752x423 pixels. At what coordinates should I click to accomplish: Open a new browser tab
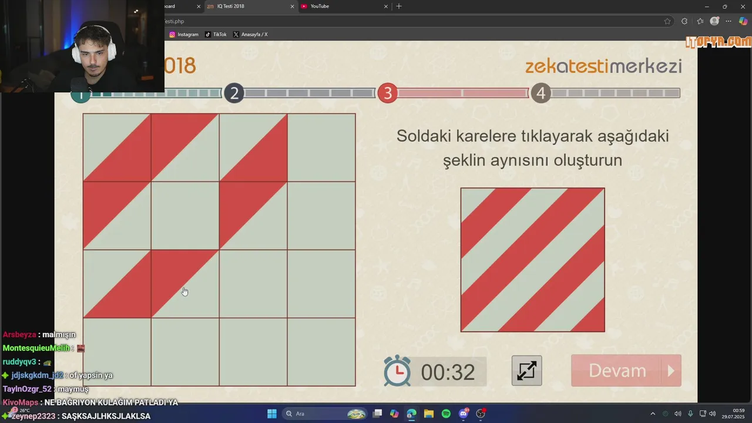(399, 6)
